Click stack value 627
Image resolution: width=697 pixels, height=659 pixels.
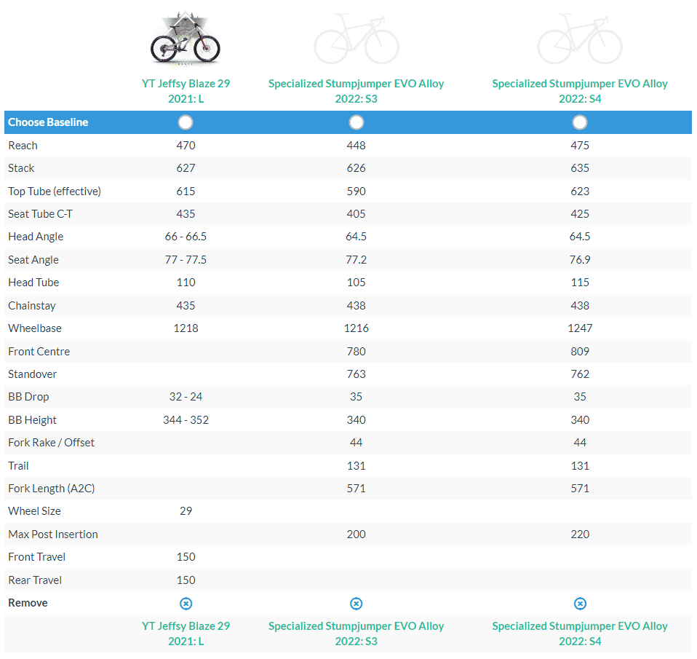(x=186, y=168)
